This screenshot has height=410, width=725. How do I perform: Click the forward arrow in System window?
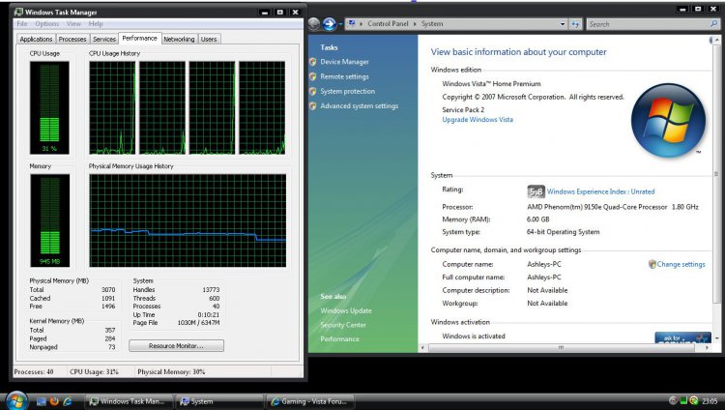click(x=330, y=23)
